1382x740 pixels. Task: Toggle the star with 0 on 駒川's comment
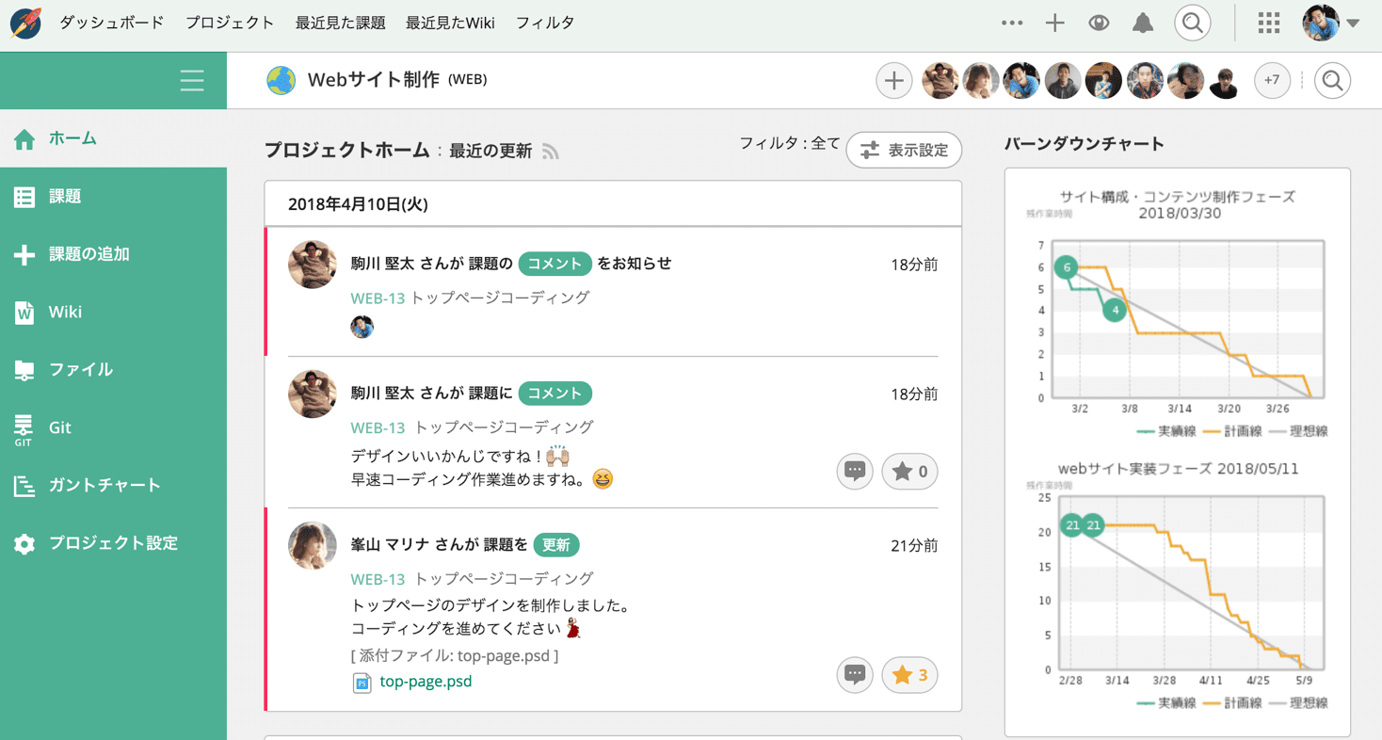(x=909, y=472)
